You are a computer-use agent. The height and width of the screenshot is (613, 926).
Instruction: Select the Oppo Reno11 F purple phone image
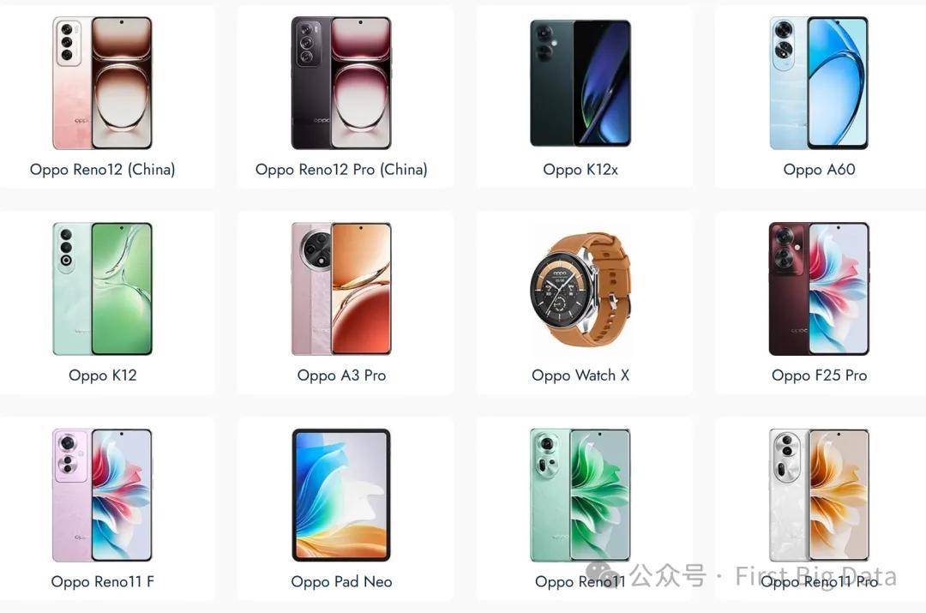(x=102, y=495)
